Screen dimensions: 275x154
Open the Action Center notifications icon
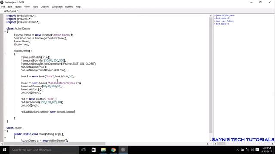coord(257,150)
